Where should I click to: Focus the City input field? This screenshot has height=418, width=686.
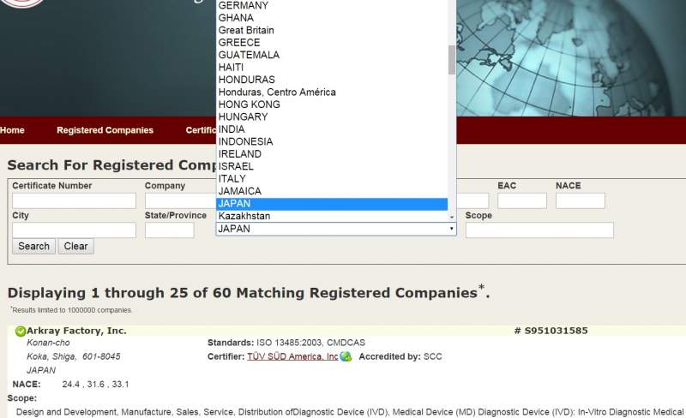[x=74, y=230]
